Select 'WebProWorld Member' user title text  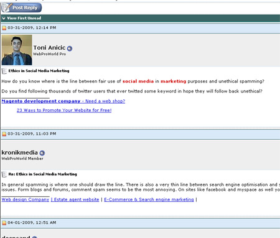(22, 158)
